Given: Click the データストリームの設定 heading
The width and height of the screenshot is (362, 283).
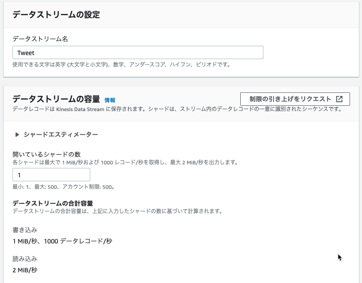Looking at the screenshot, I should (x=56, y=15).
